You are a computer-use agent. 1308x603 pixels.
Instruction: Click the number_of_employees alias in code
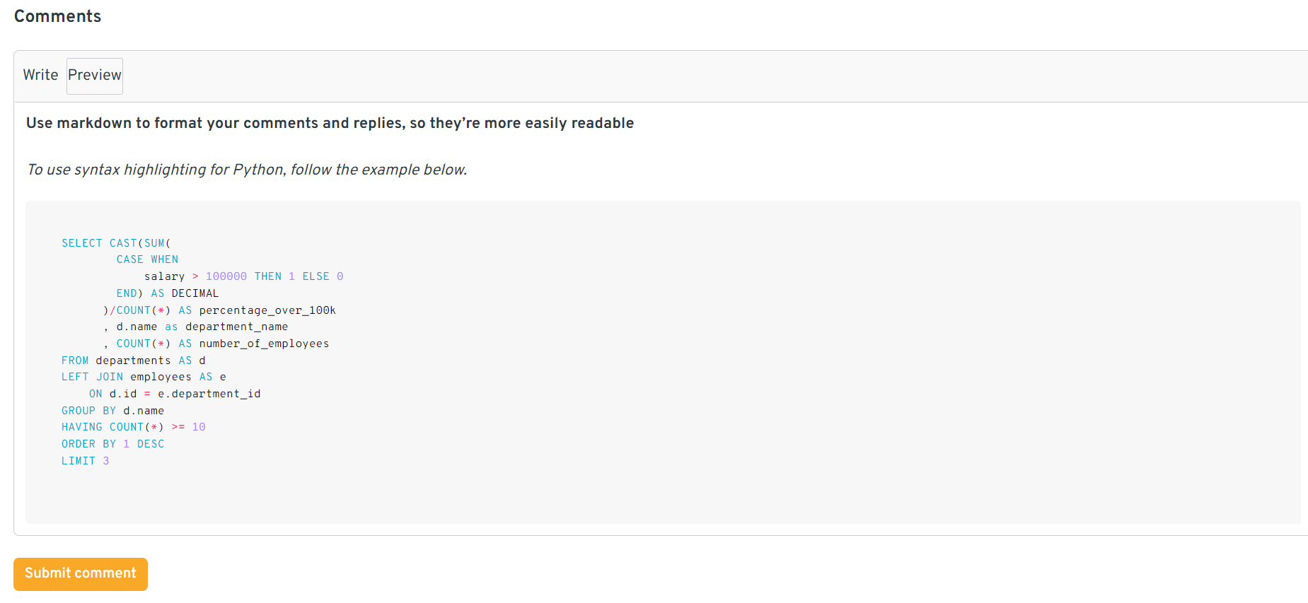264,344
